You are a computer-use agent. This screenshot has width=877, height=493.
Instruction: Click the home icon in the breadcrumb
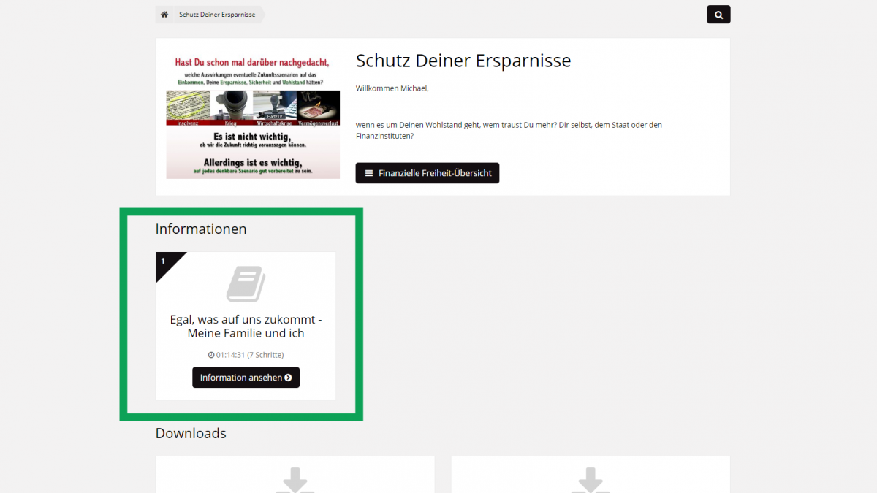(164, 15)
